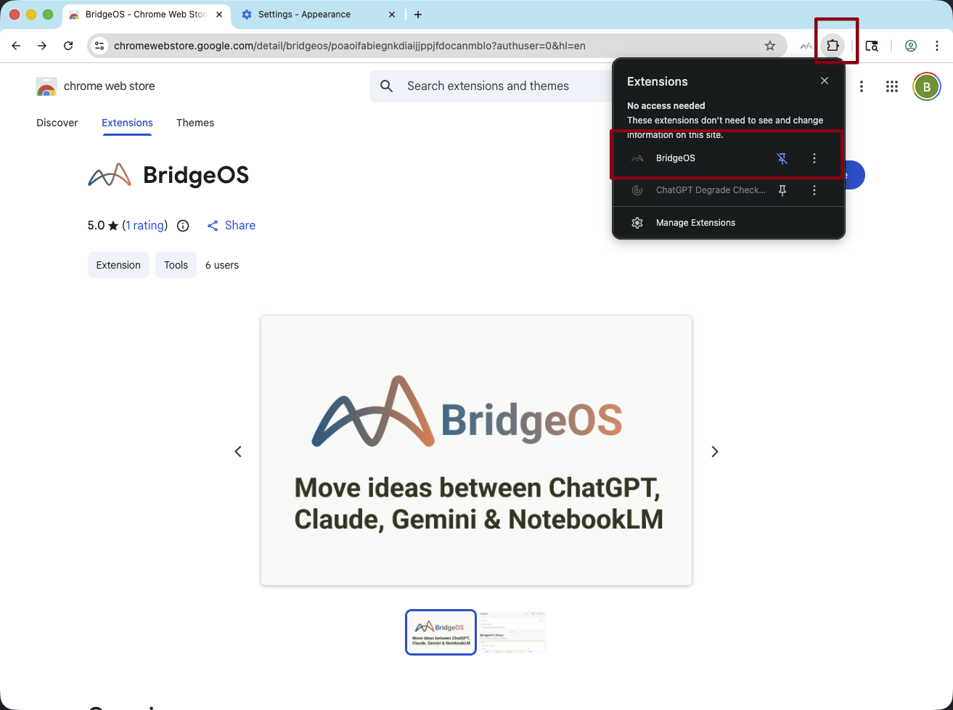This screenshot has width=953, height=710.
Task: Bookmark this page with the star icon
Action: [x=770, y=46]
